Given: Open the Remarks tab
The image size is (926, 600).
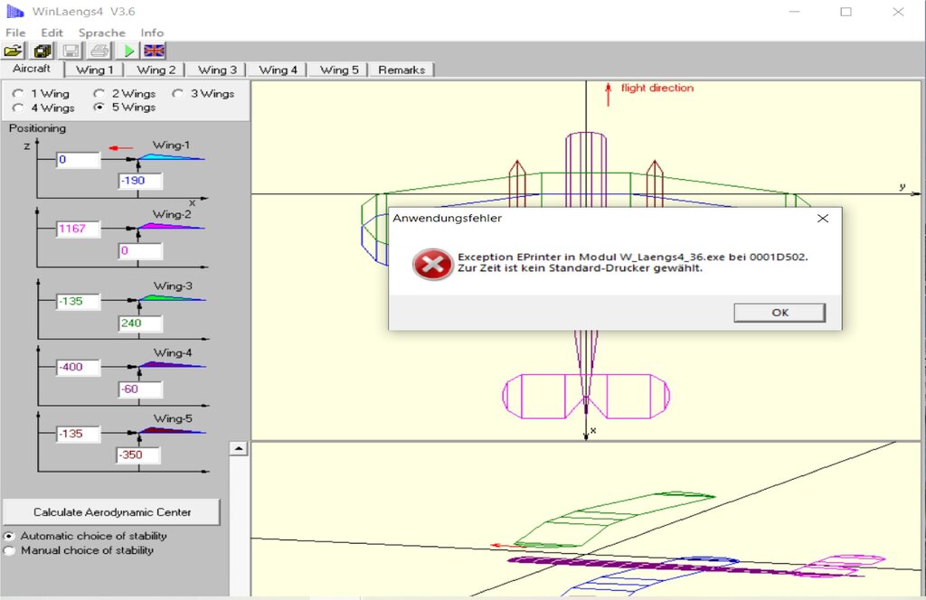Looking at the screenshot, I should pyautogui.click(x=402, y=70).
